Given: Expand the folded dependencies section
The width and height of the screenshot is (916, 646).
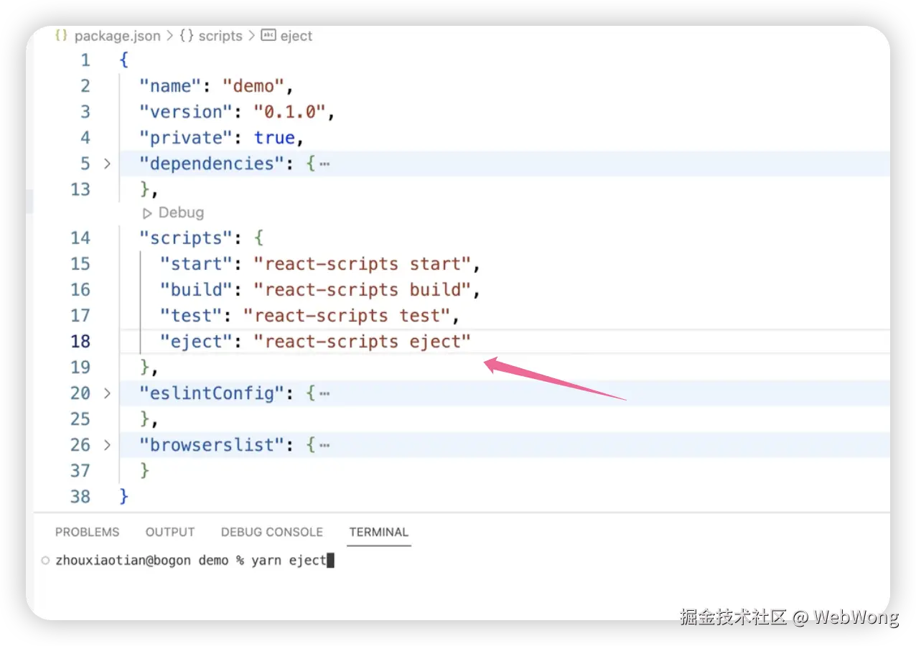Looking at the screenshot, I should pos(107,164).
